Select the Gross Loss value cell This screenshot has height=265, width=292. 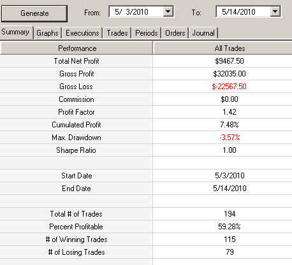(x=223, y=87)
